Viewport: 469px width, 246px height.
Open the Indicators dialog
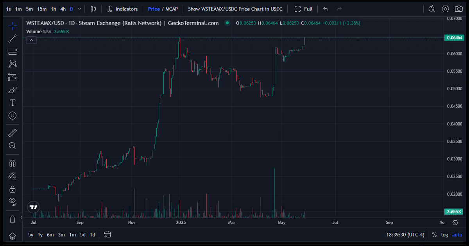(x=123, y=9)
